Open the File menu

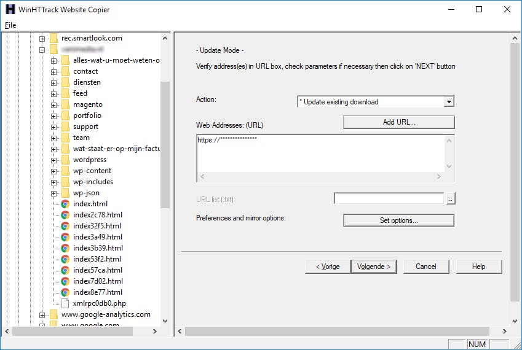(x=10, y=25)
